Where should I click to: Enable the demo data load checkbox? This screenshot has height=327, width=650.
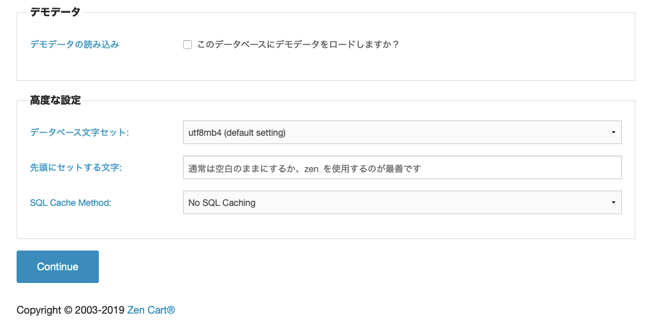click(x=188, y=45)
